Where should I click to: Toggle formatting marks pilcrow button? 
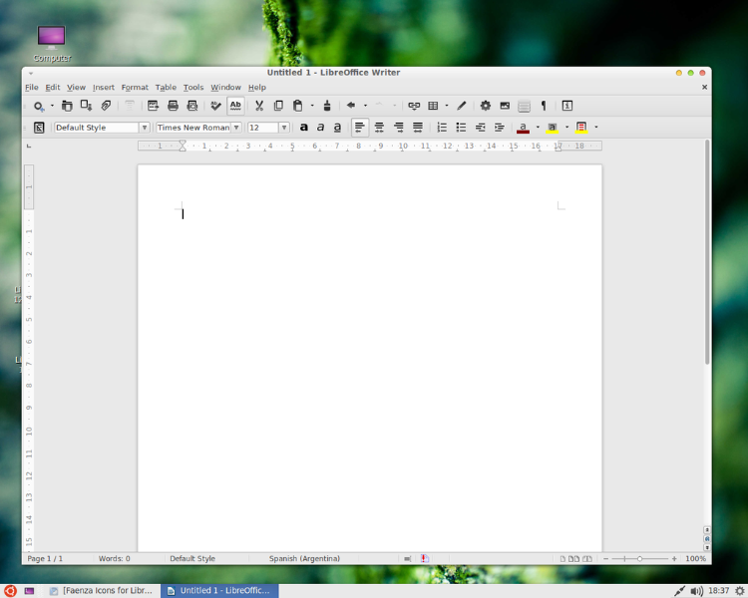[x=544, y=106]
